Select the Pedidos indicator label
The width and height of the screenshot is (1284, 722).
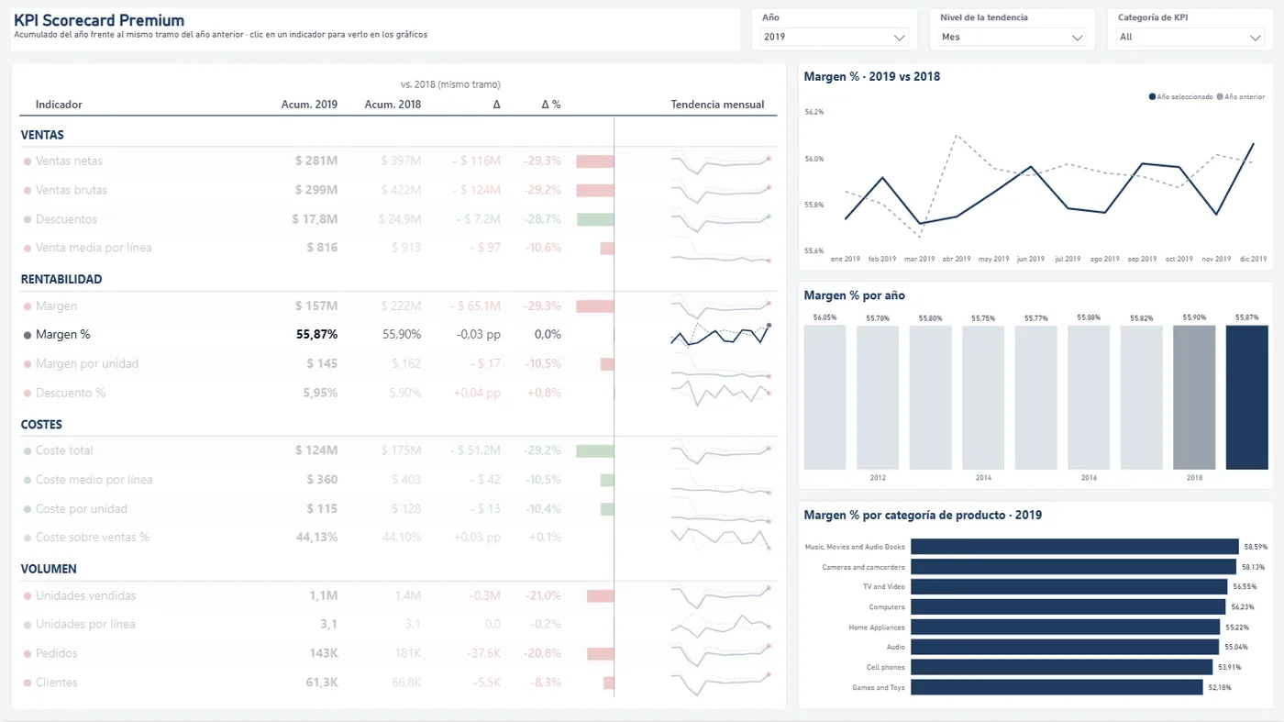pos(57,654)
